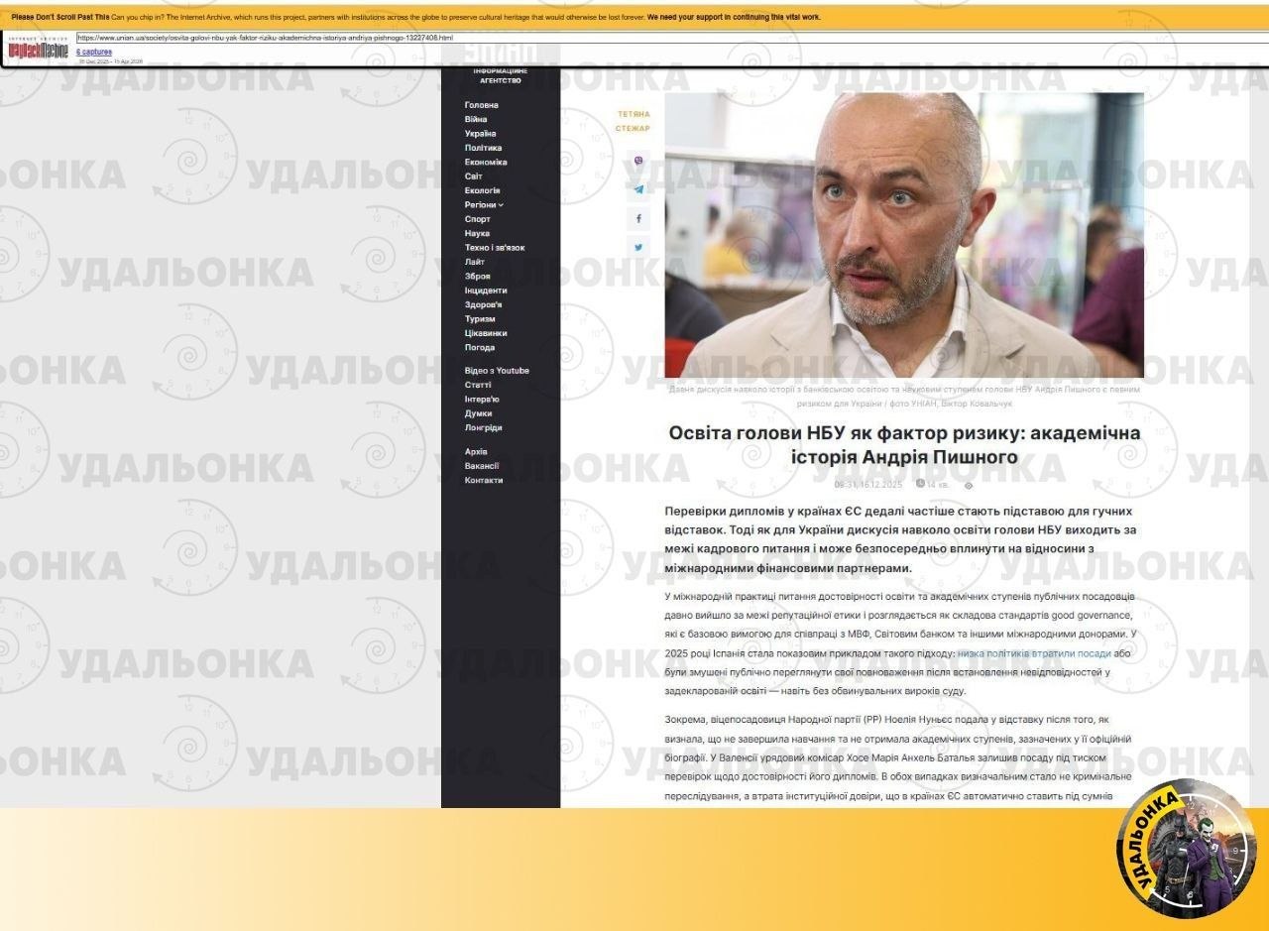1269x931 pixels.
Task: Open the Інтерв'ю section link
Action: tap(482, 399)
